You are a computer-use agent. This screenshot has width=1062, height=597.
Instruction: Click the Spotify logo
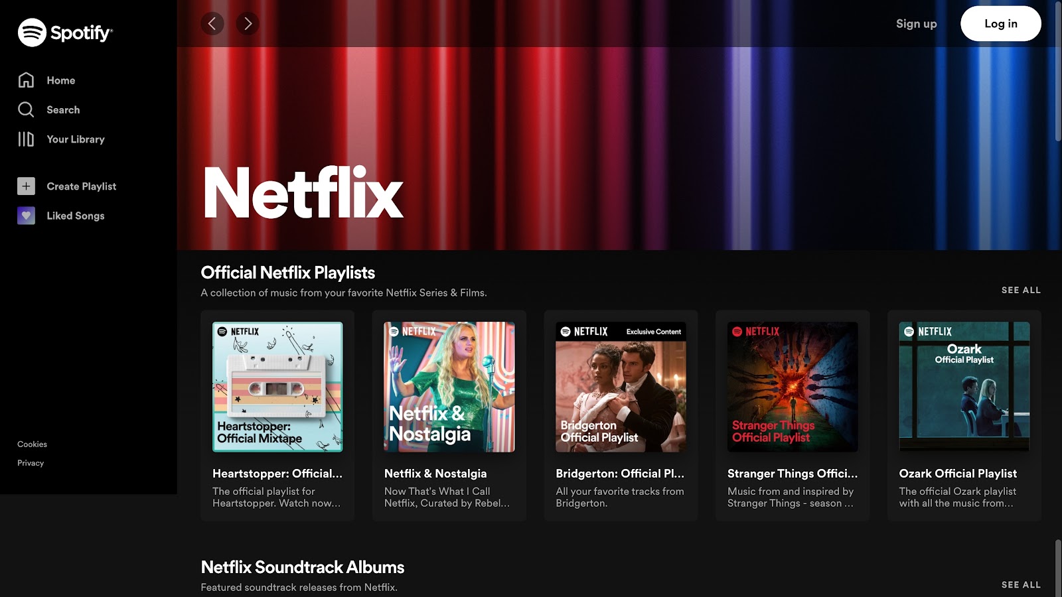point(65,32)
